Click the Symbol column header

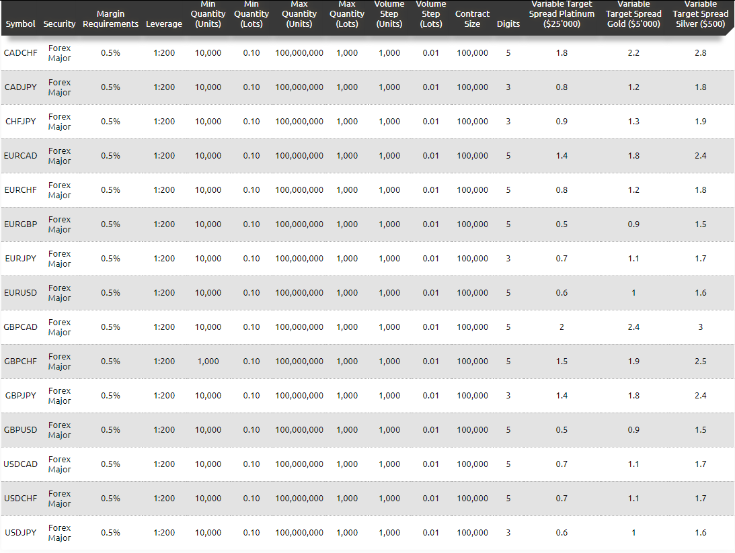[20, 24]
